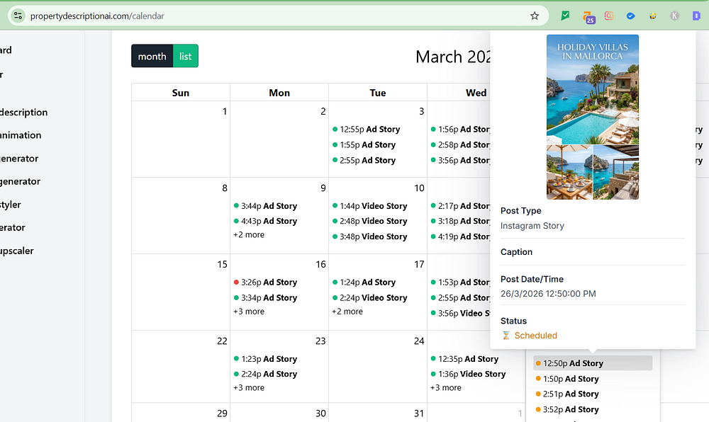Open the sidebar item ending in upscaler
The width and height of the screenshot is (709, 422).
pos(17,251)
